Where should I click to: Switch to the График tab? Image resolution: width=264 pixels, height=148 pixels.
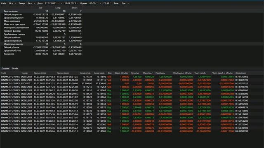pos(5,69)
